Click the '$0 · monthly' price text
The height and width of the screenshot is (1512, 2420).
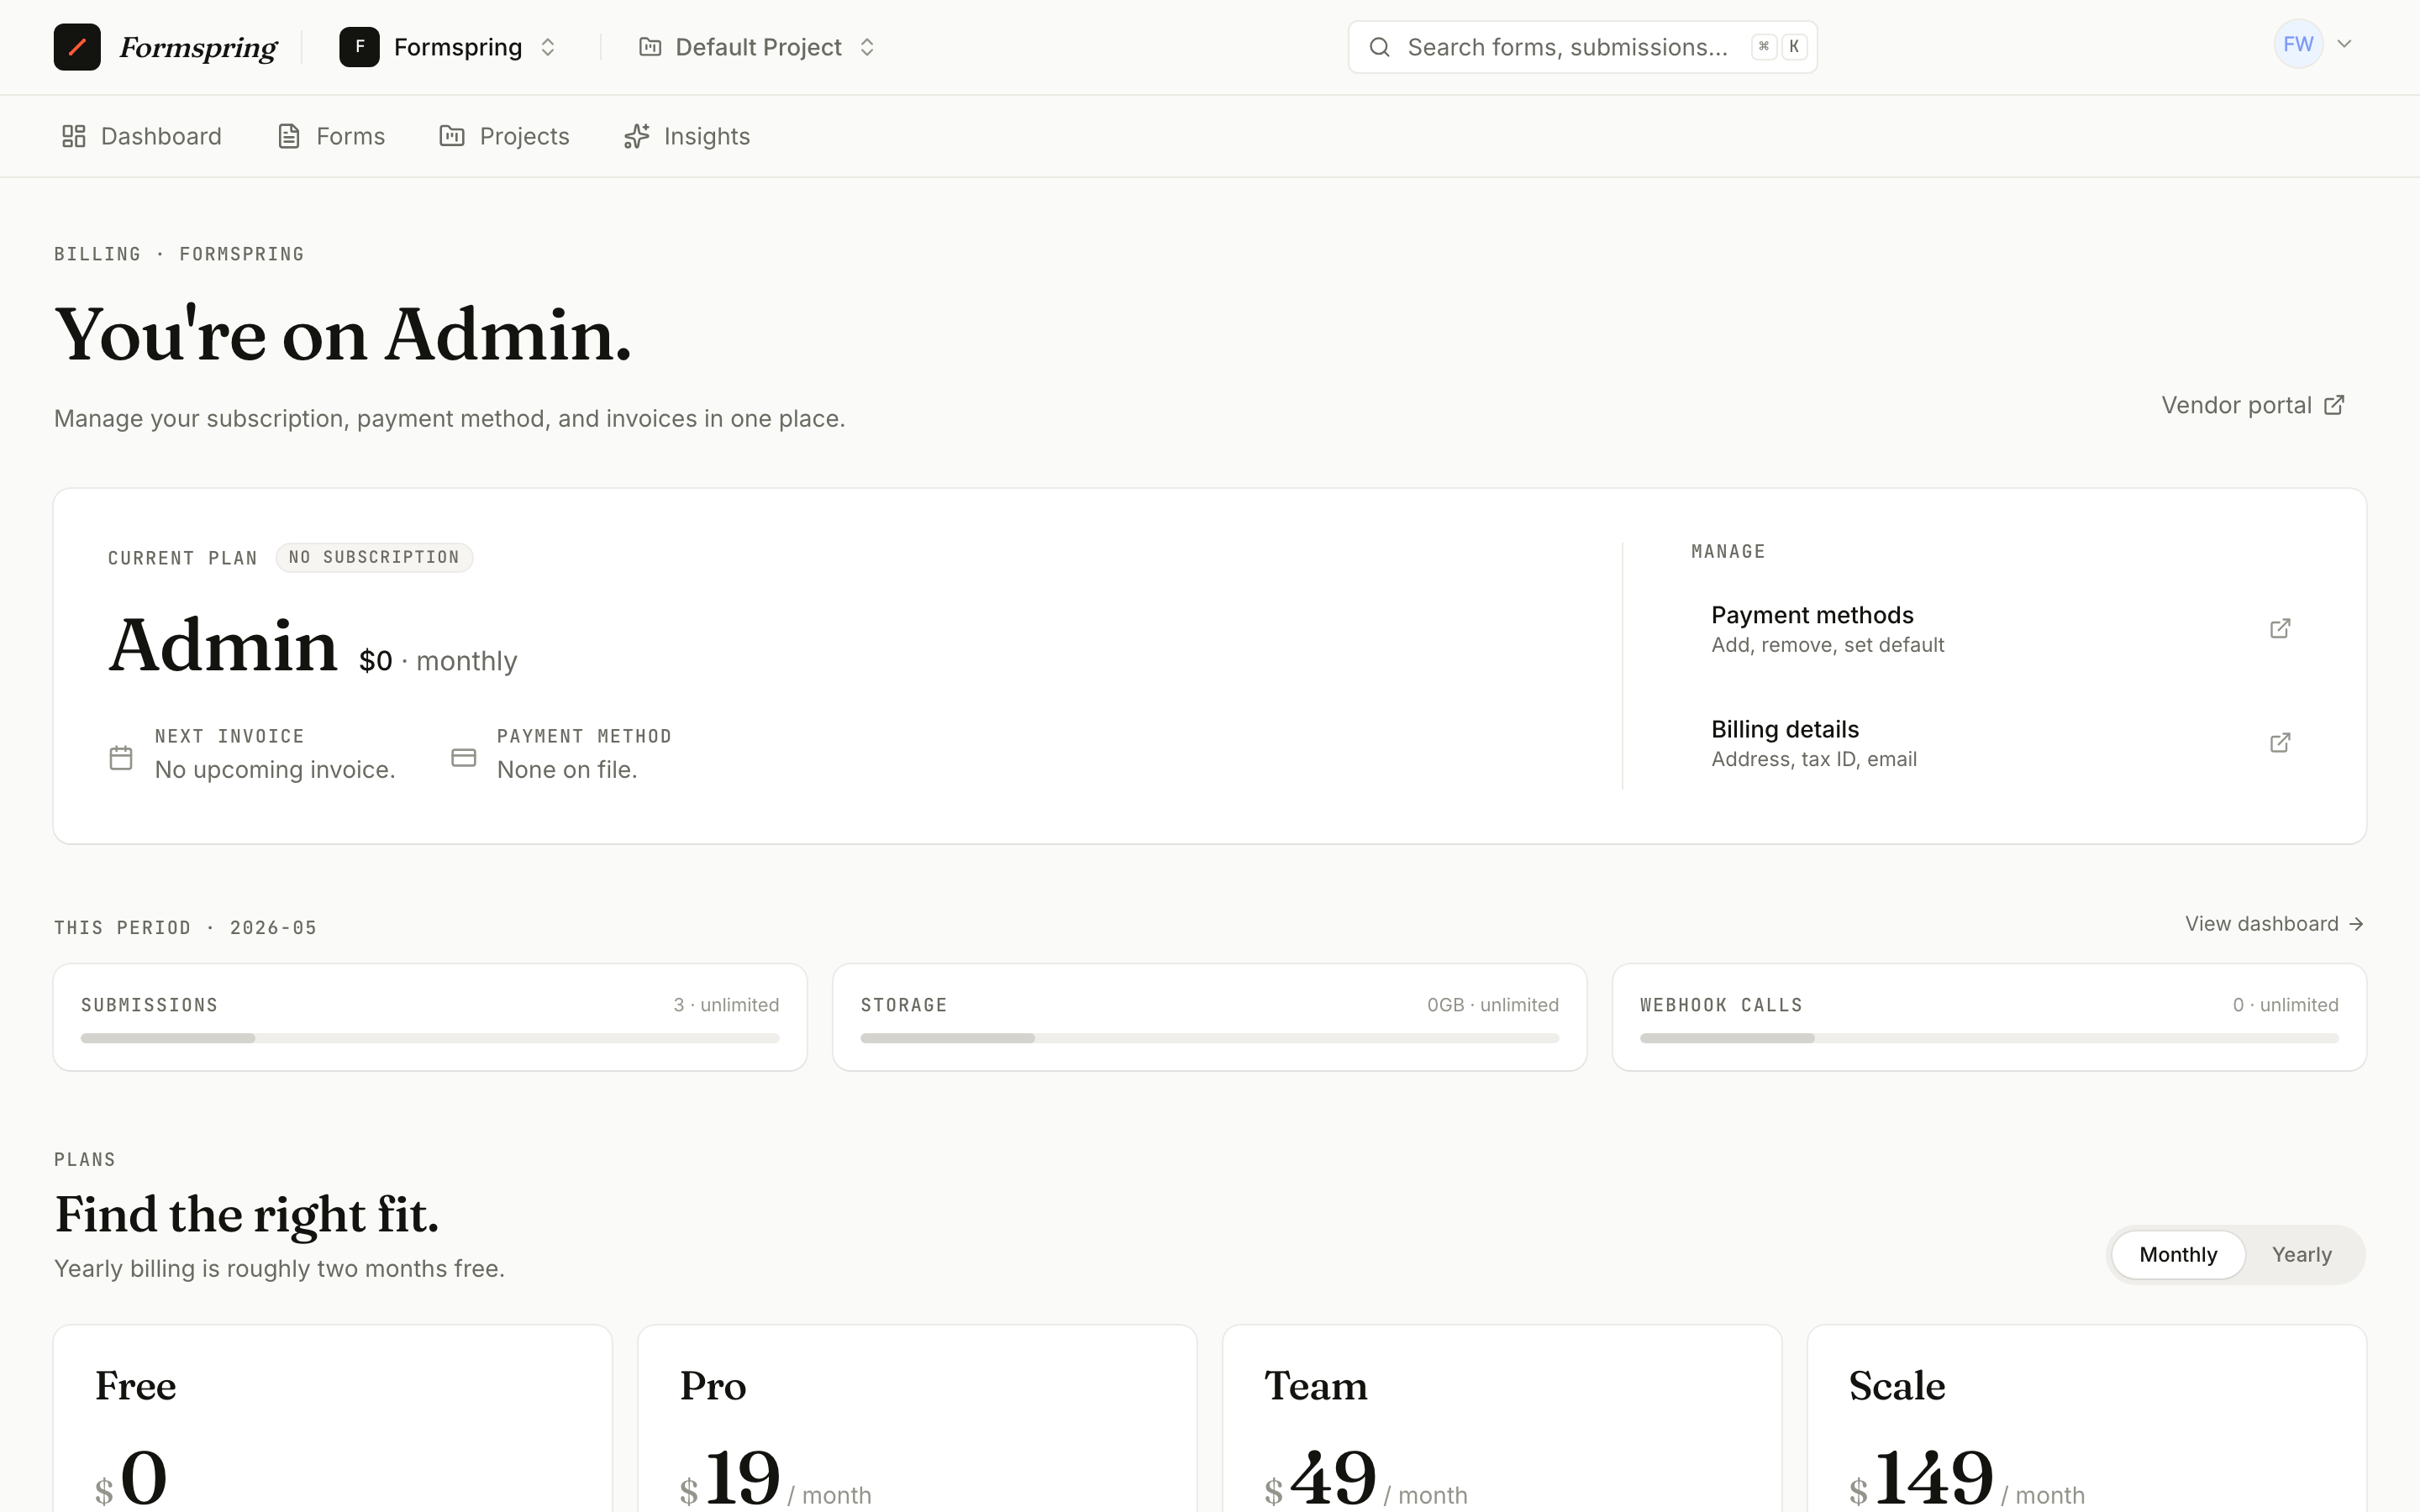tap(438, 661)
